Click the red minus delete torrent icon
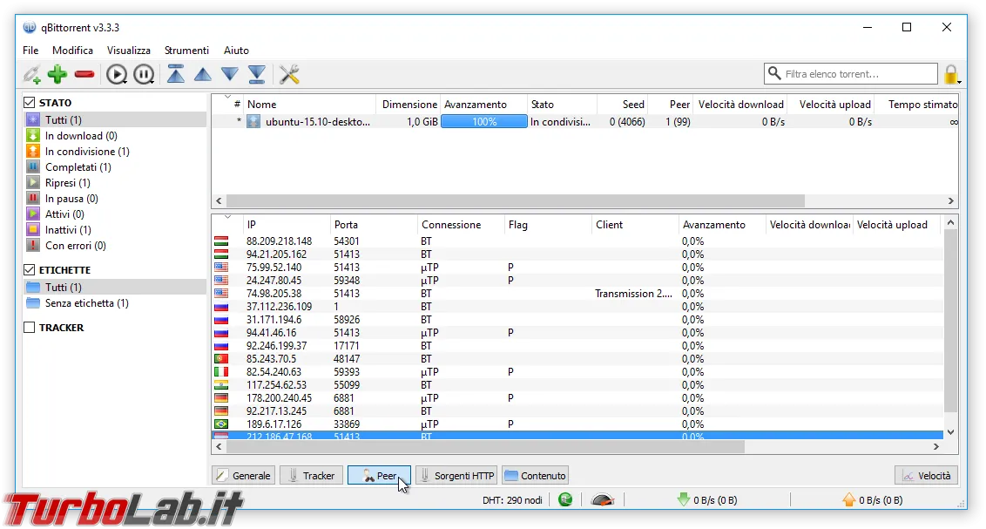 pos(84,74)
